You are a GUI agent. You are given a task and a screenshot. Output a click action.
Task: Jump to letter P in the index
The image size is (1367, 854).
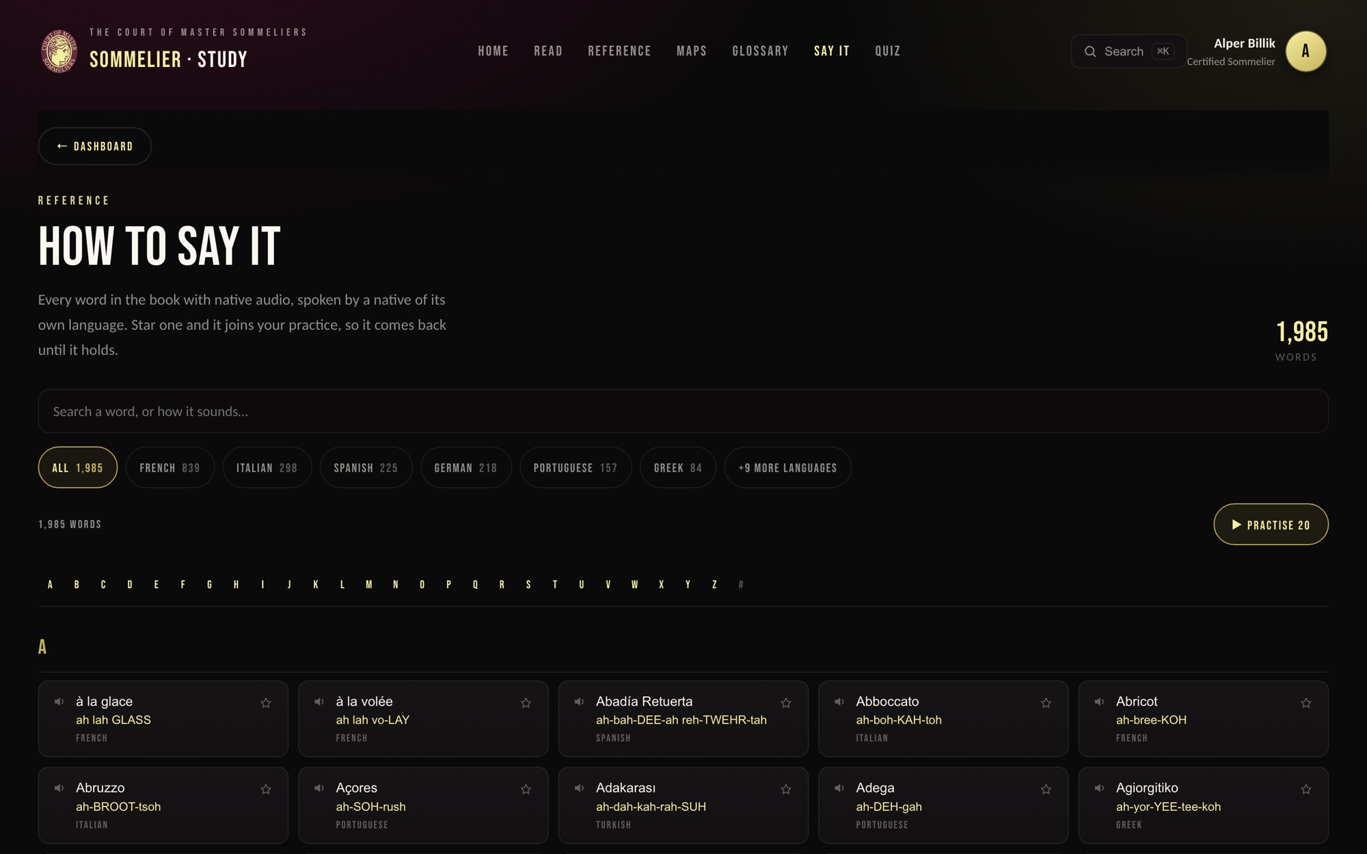coord(448,585)
